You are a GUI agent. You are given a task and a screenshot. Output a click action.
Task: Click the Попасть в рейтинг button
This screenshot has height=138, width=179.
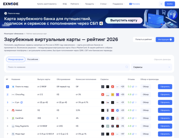144,39
